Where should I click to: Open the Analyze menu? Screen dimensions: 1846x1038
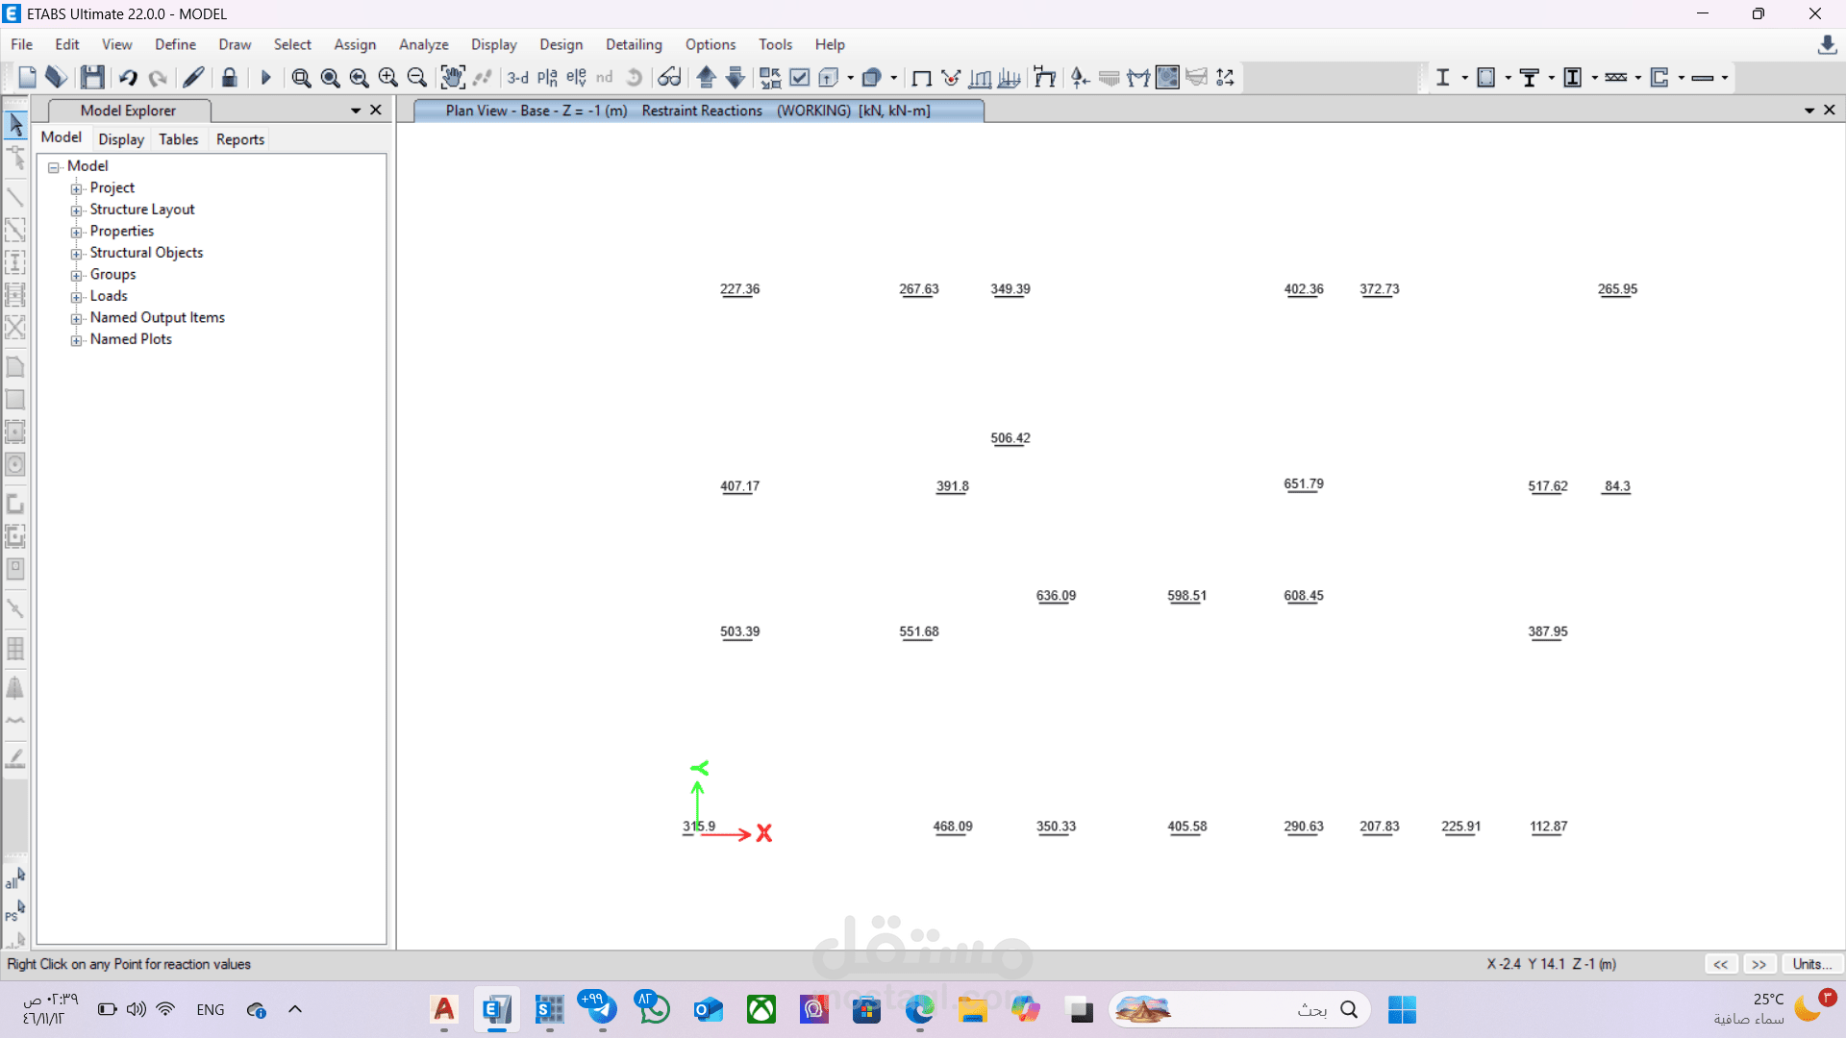pyautogui.click(x=423, y=44)
